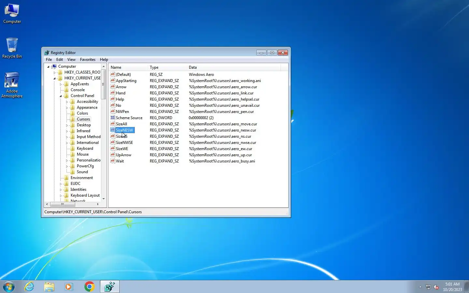Click the Cursors folder icon

pyautogui.click(x=73, y=119)
